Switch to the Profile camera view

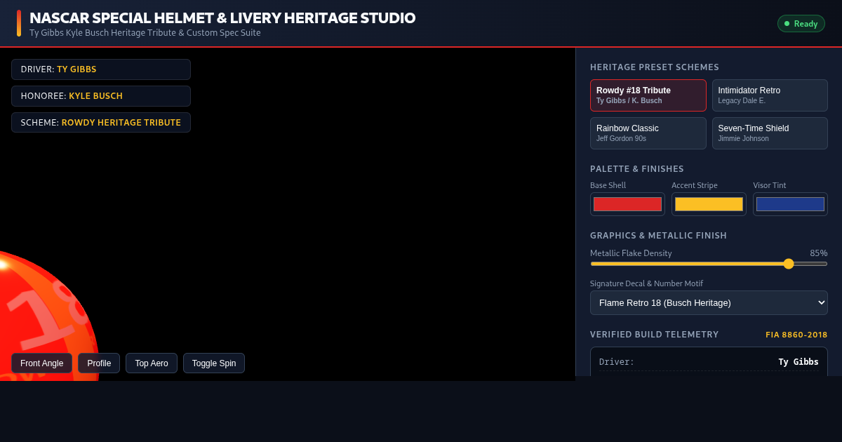(x=99, y=363)
